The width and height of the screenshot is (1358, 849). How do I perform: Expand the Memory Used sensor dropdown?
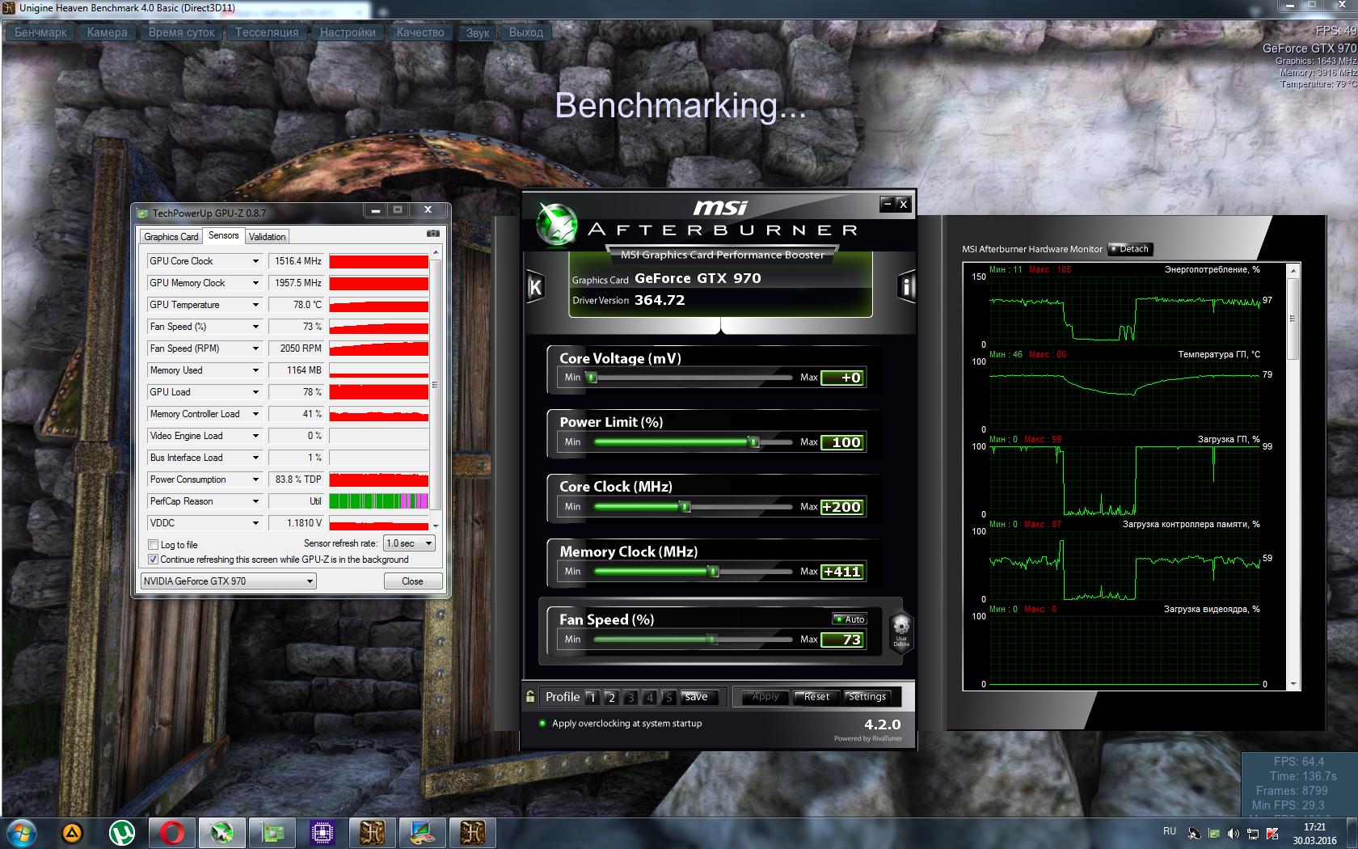click(x=255, y=370)
